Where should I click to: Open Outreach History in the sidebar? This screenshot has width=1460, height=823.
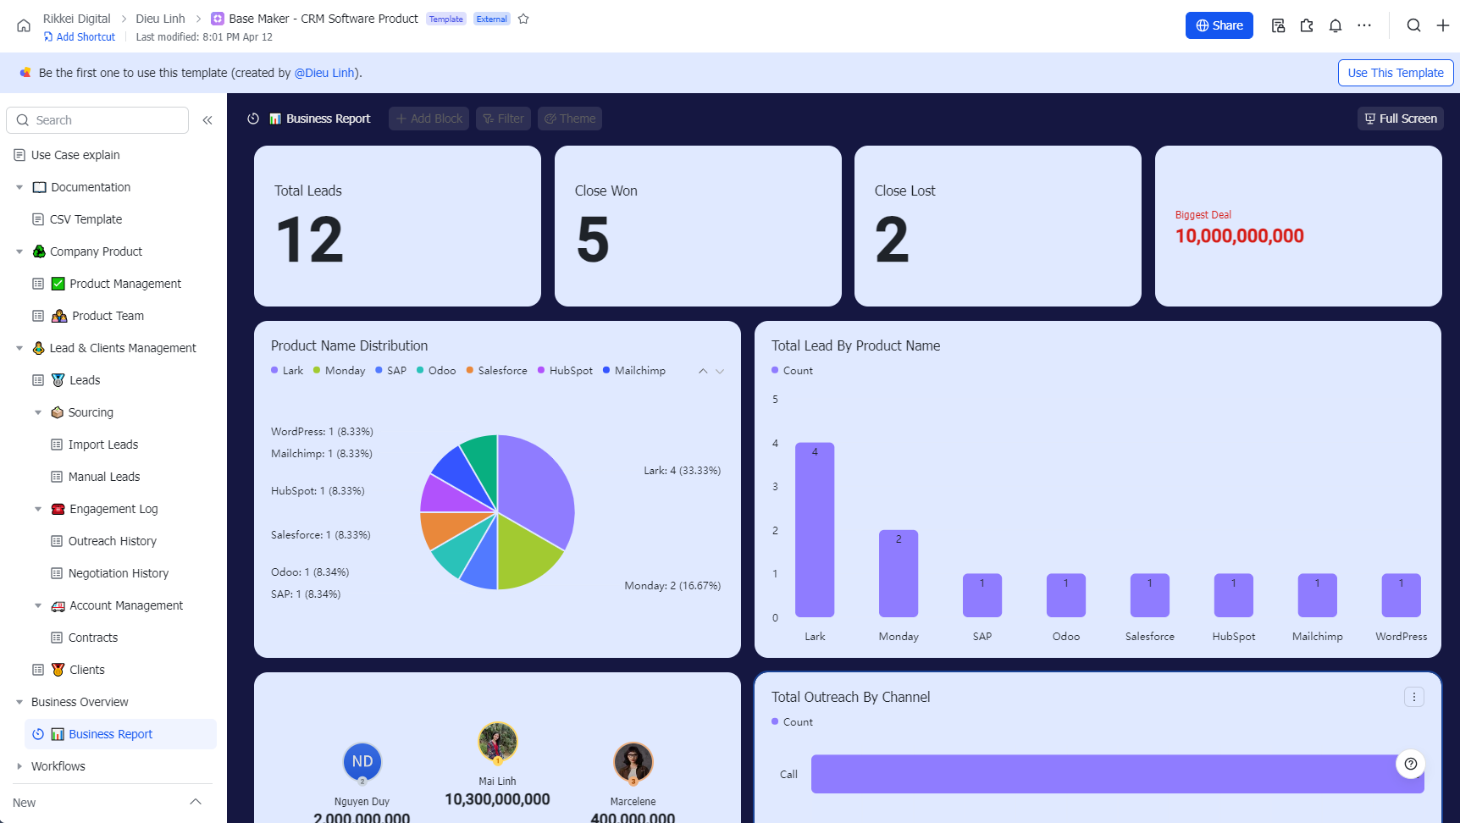pos(112,541)
